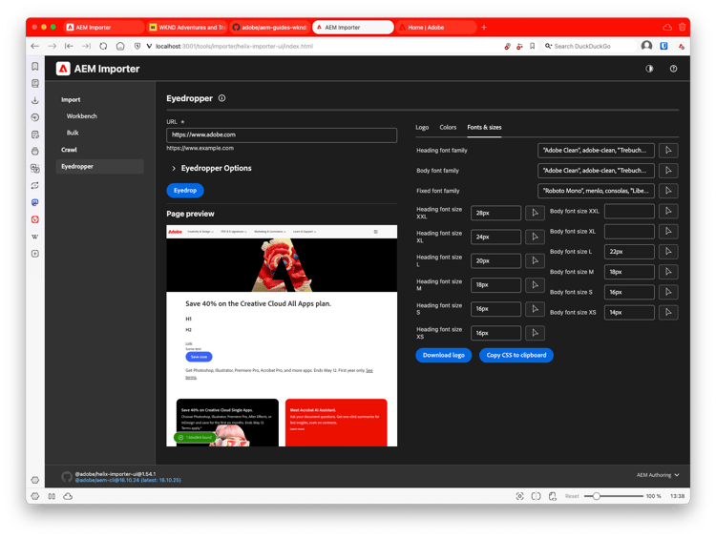Open the help icon in AEM Importer header

(x=673, y=69)
